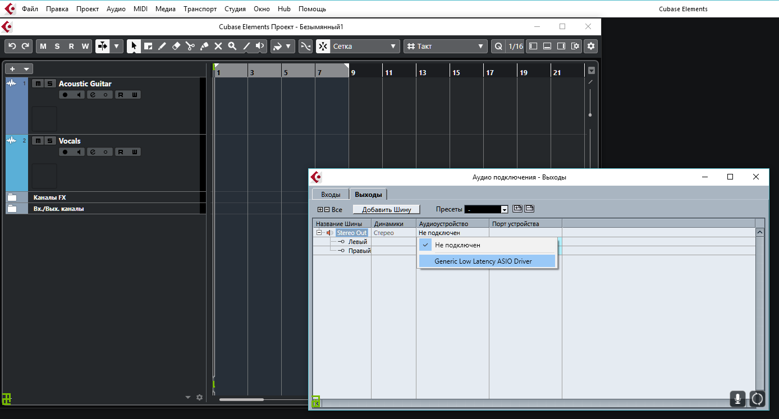Image resolution: width=779 pixels, height=419 pixels.
Task: Select the Glue tool
Action: point(204,46)
